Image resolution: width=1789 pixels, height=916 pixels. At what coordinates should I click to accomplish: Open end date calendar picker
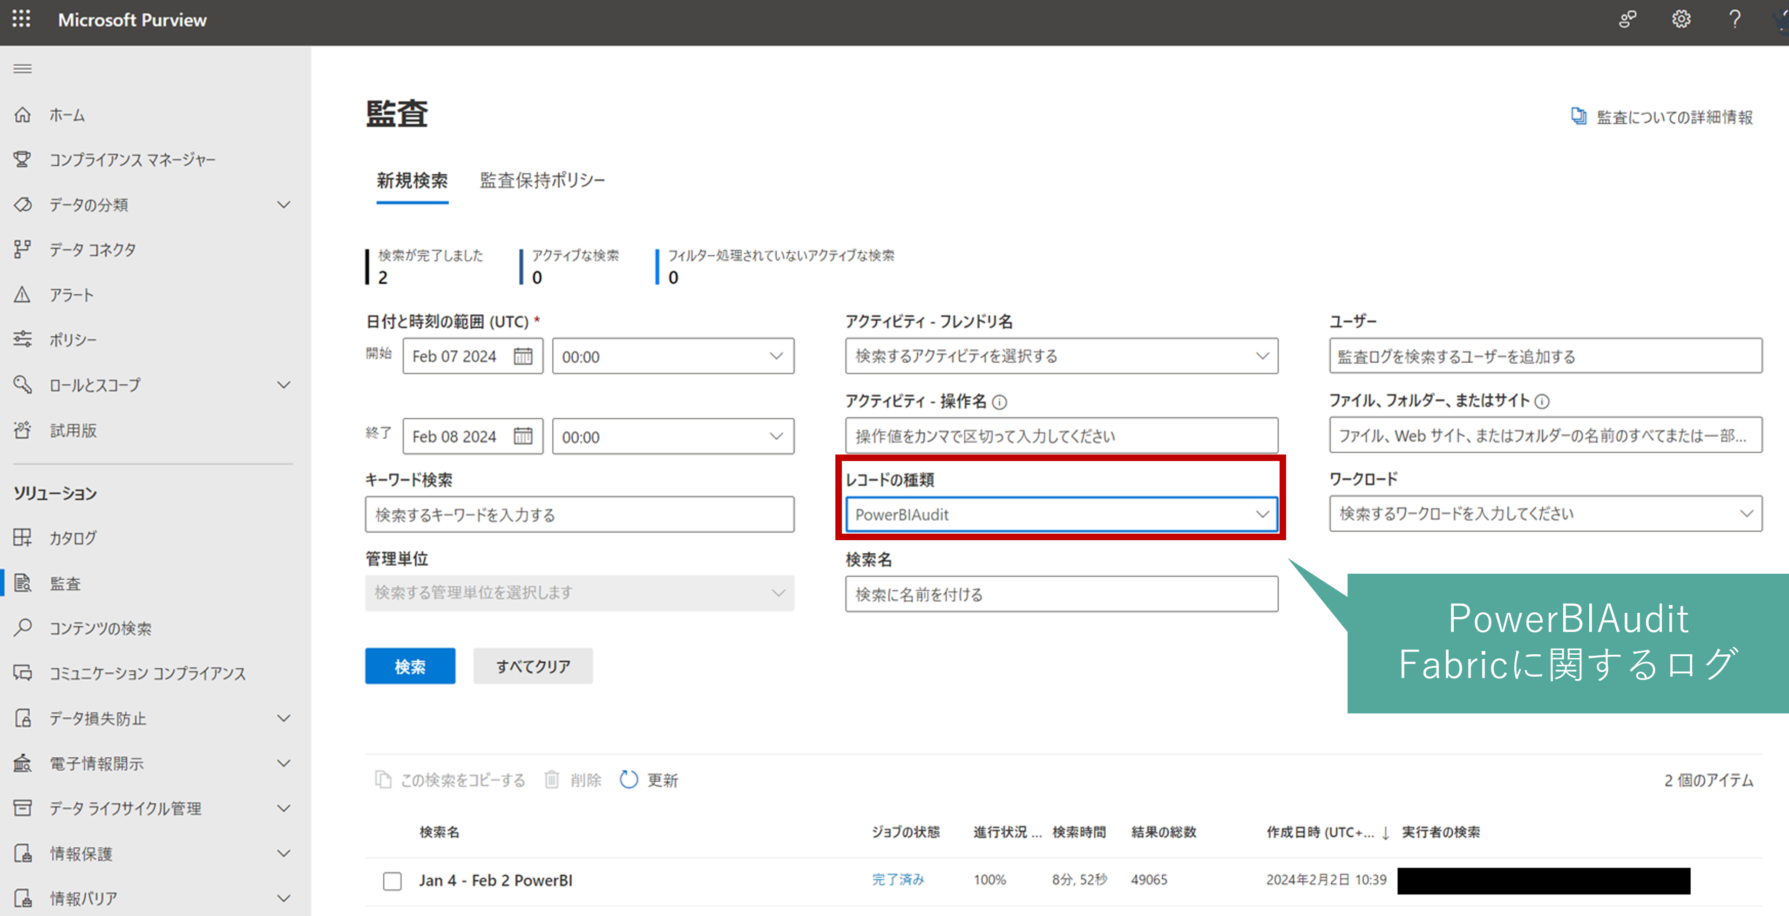tap(522, 436)
